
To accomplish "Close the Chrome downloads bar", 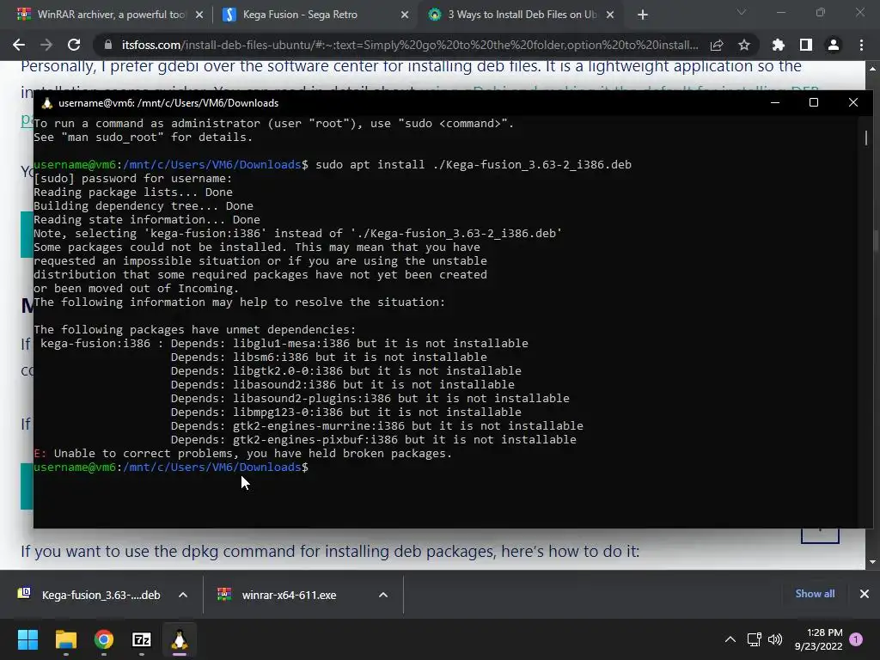I will (x=865, y=594).
